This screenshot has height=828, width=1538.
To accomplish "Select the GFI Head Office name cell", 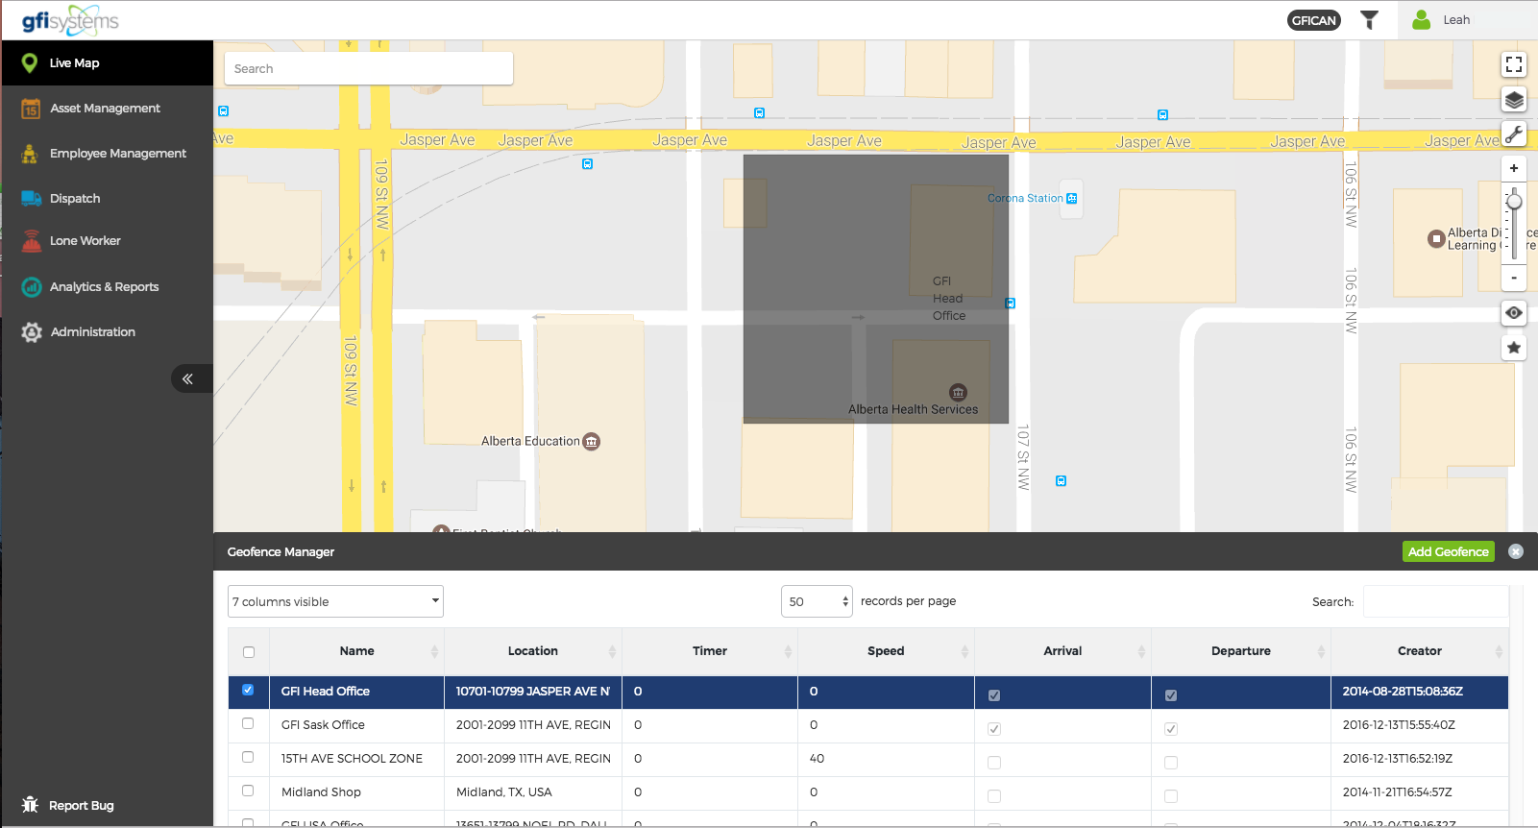I will pos(356,692).
